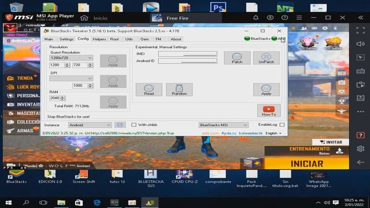Toggle the EnableLog checkbox
This screenshot has height=208, width=370.
(282, 125)
